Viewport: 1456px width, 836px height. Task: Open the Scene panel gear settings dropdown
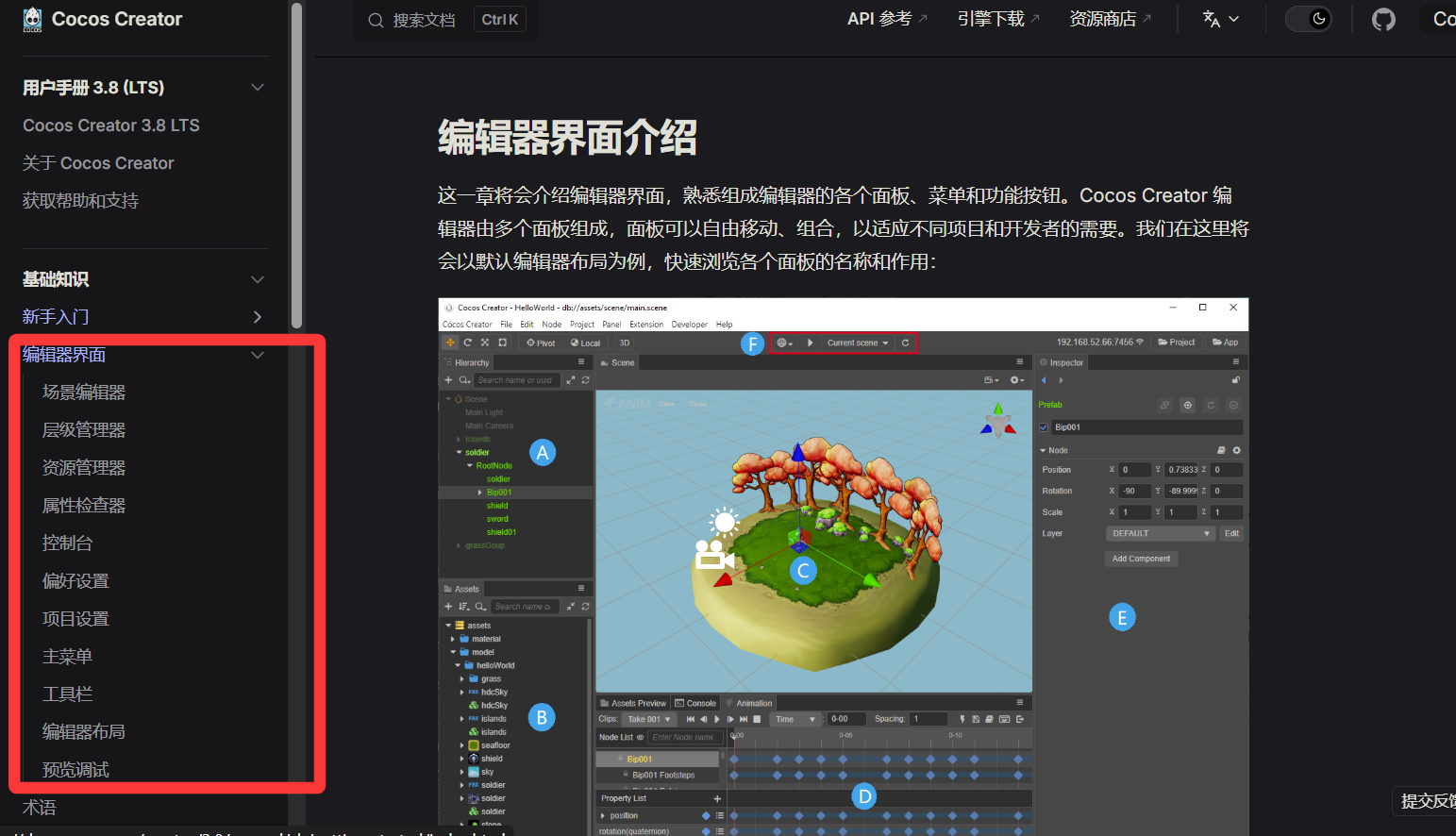pyautogui.click(x=1016, y=379)
